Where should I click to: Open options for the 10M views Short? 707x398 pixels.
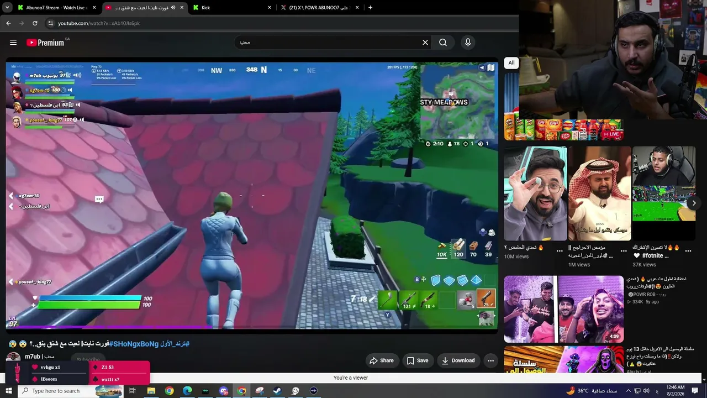pyautogui.click(x=560, y=250)
